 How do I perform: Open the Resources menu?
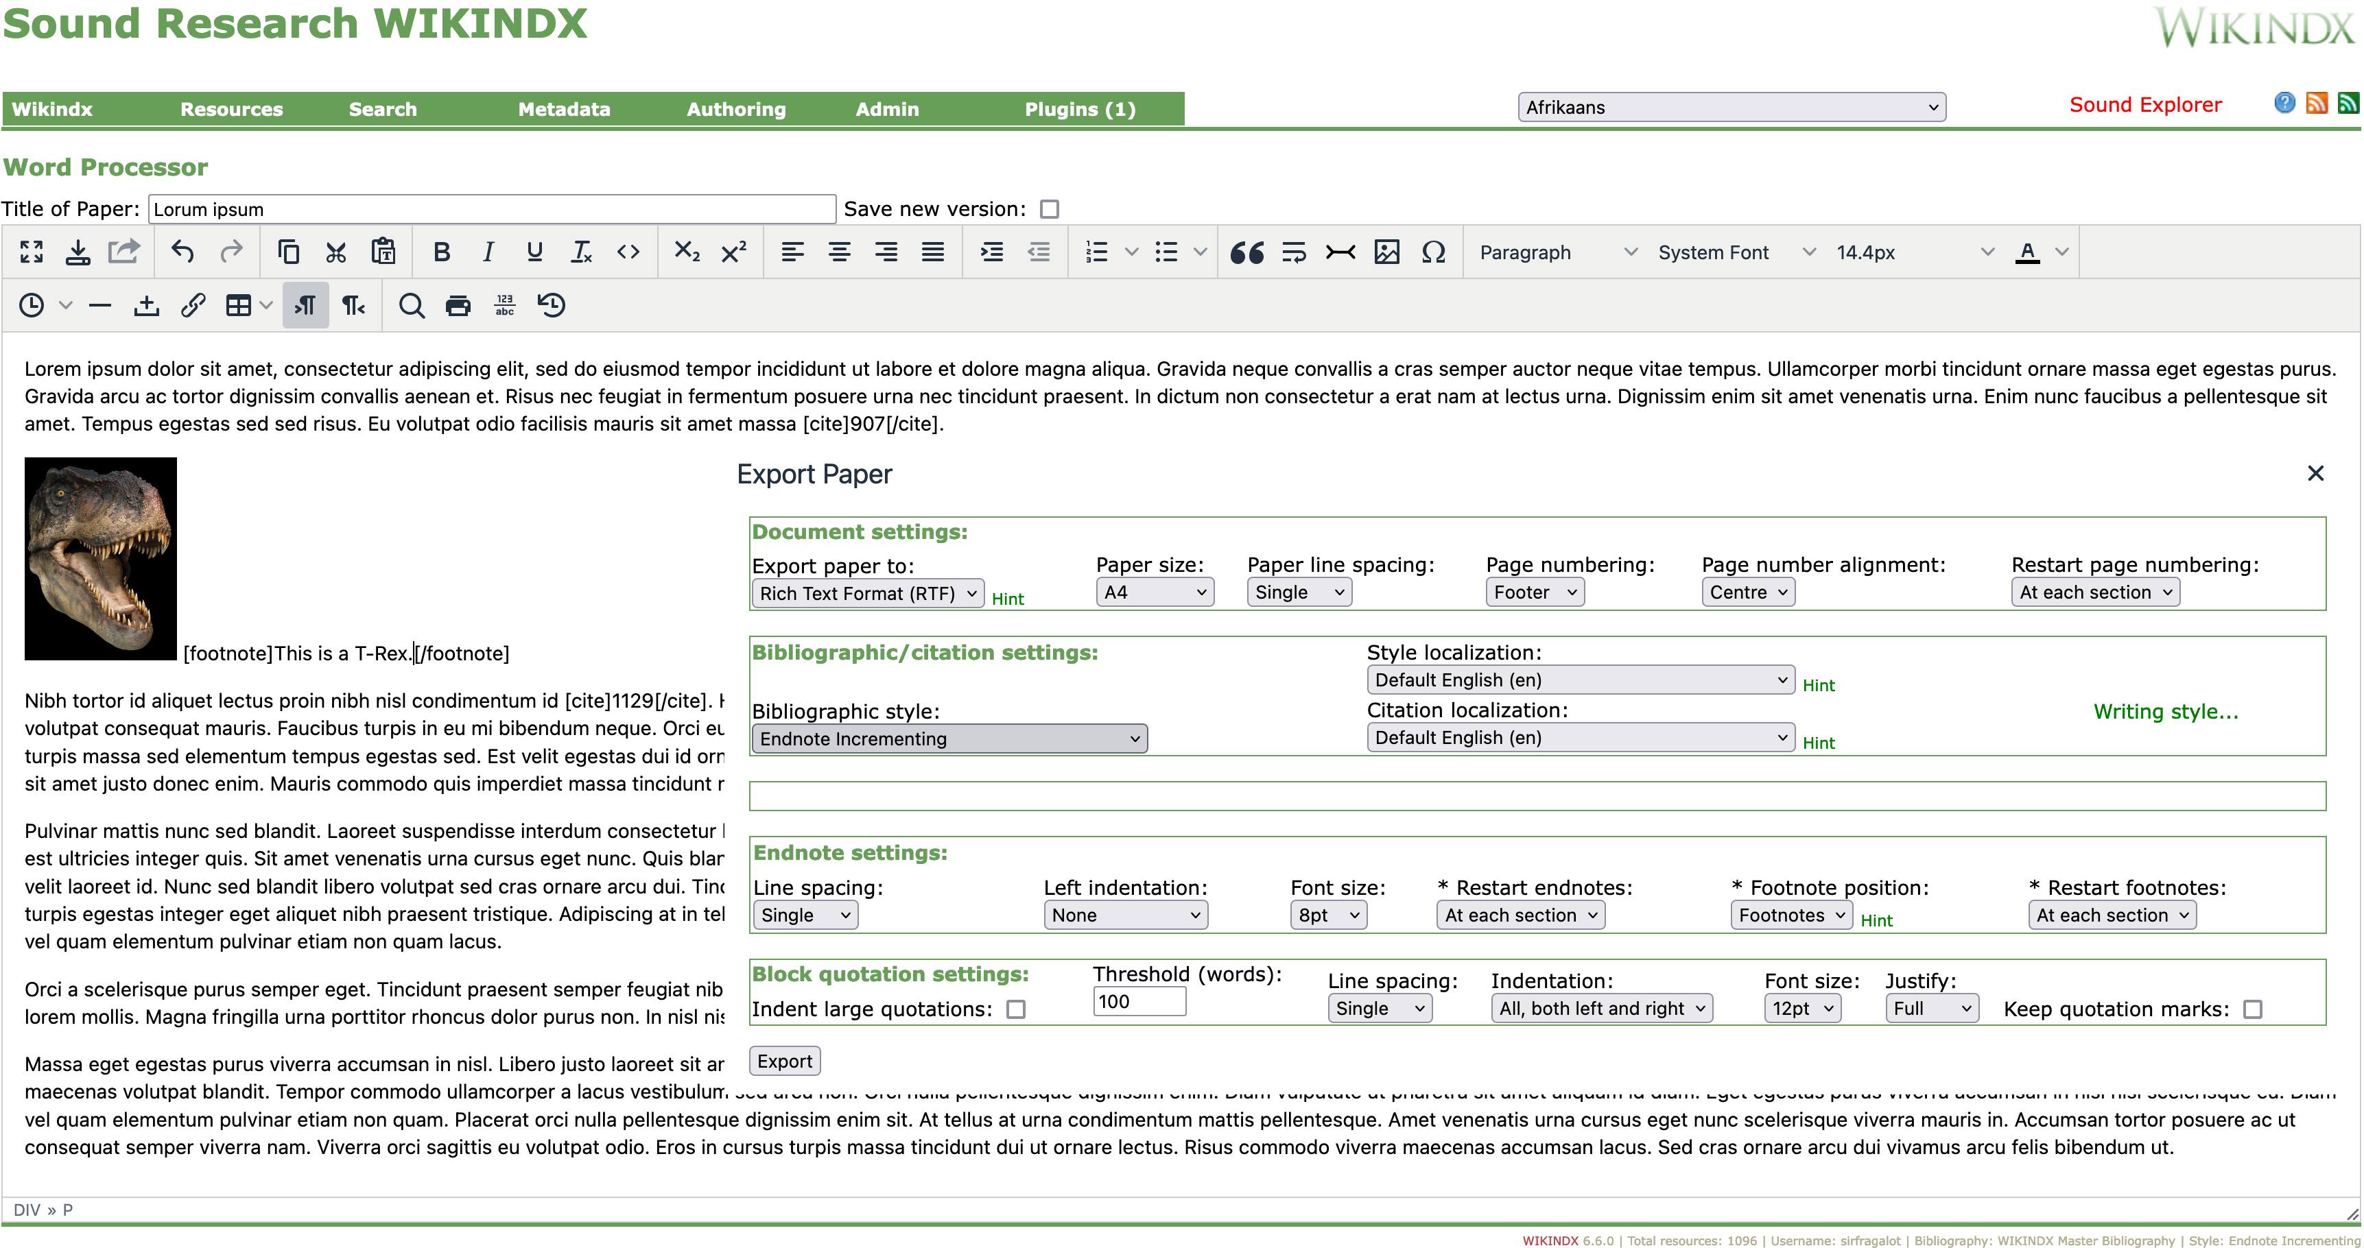pos(231,109)
